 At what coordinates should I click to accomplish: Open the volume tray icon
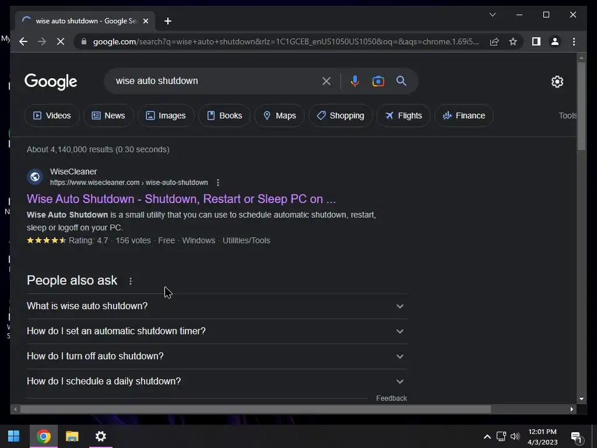click(x=515, y=436)
